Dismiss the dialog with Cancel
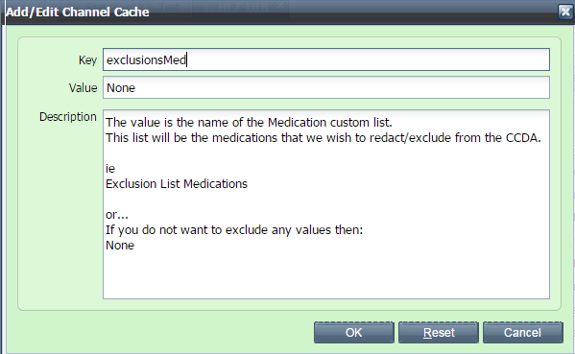575x354 pixels. pos(522,332)
